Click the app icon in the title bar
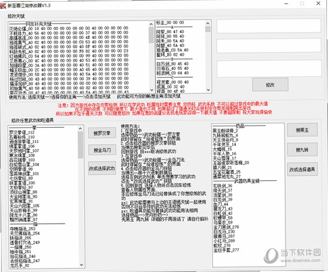The height and width of the screenshot is (272, 328). (3, 5)
